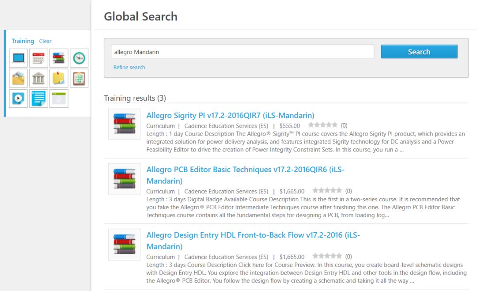Viewport: 477px width, 291px height.
Task: Click the Training results (3) heading
Action: pos(135,98)
